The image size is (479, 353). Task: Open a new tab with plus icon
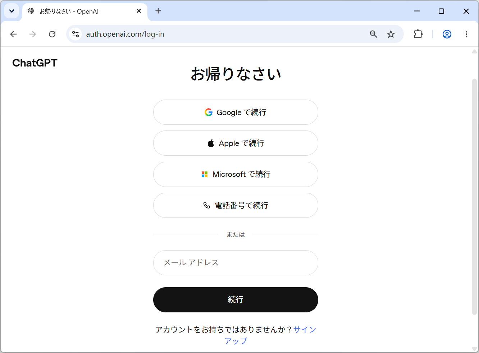pos(158,11)
